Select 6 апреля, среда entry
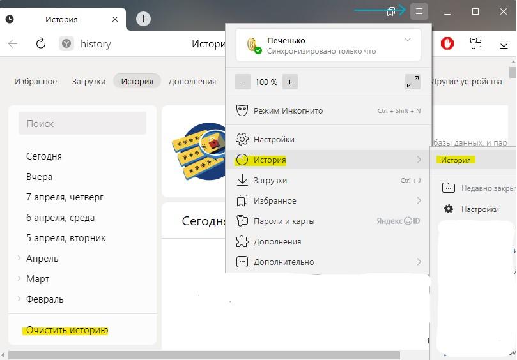The width and height of the screenshot is (517, 360). point(60,218)
